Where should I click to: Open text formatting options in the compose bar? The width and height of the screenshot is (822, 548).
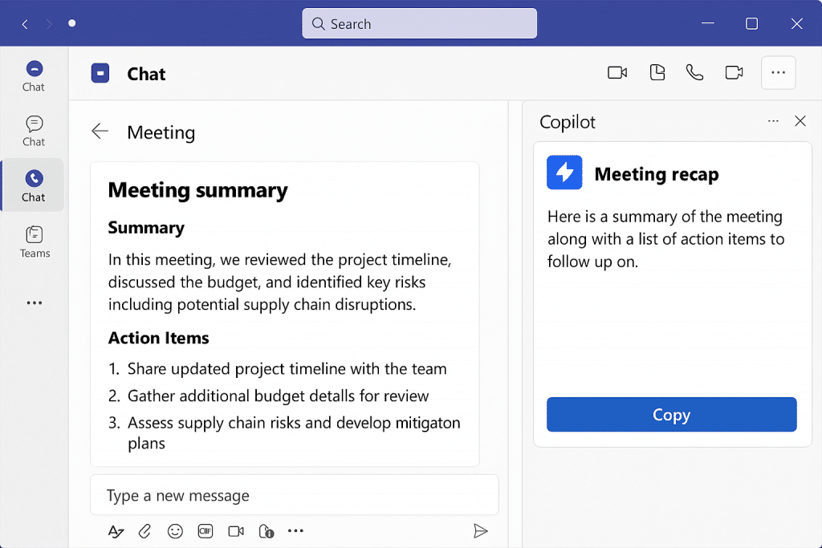tap(116, 531)
